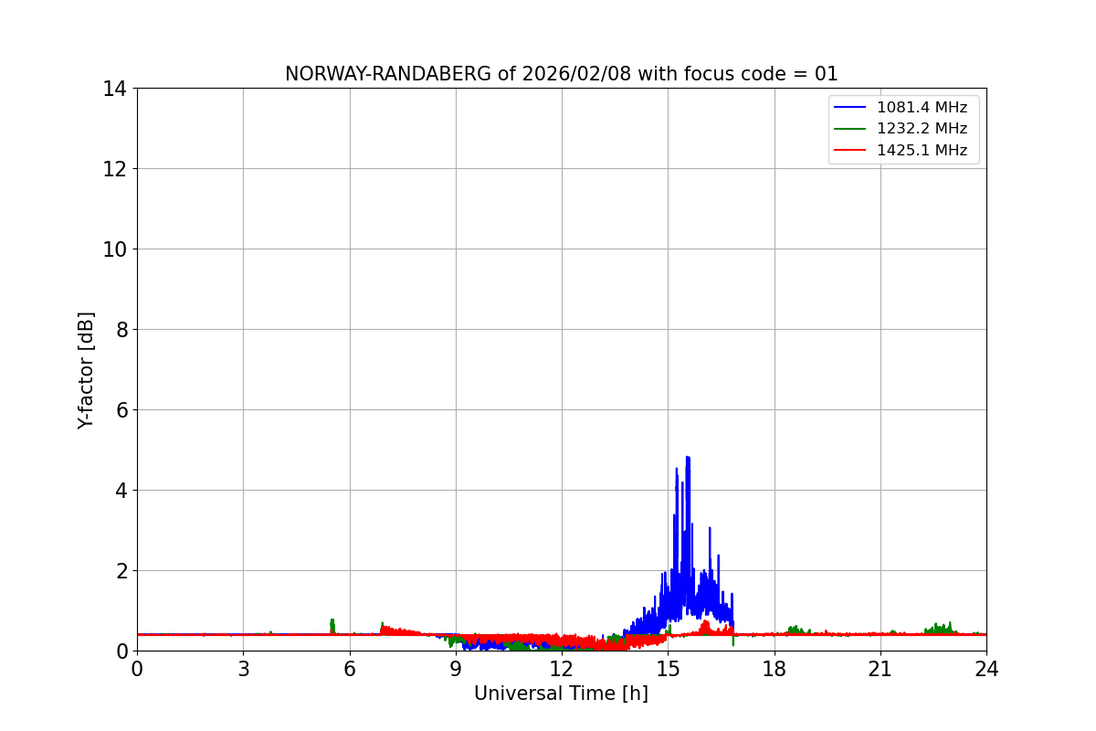Click x-axis tick label 15
Image resolution: width=1096 pixels, height=731 pixels.
click(668, 669)
